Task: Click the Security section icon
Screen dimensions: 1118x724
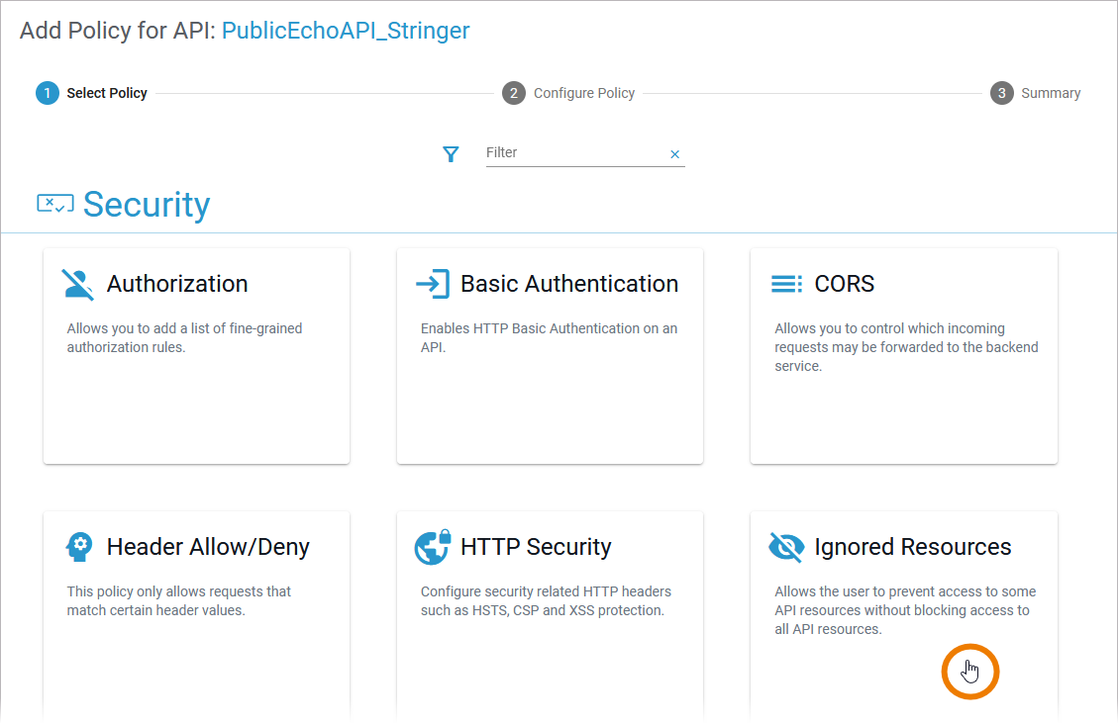Action: [54, 204]
